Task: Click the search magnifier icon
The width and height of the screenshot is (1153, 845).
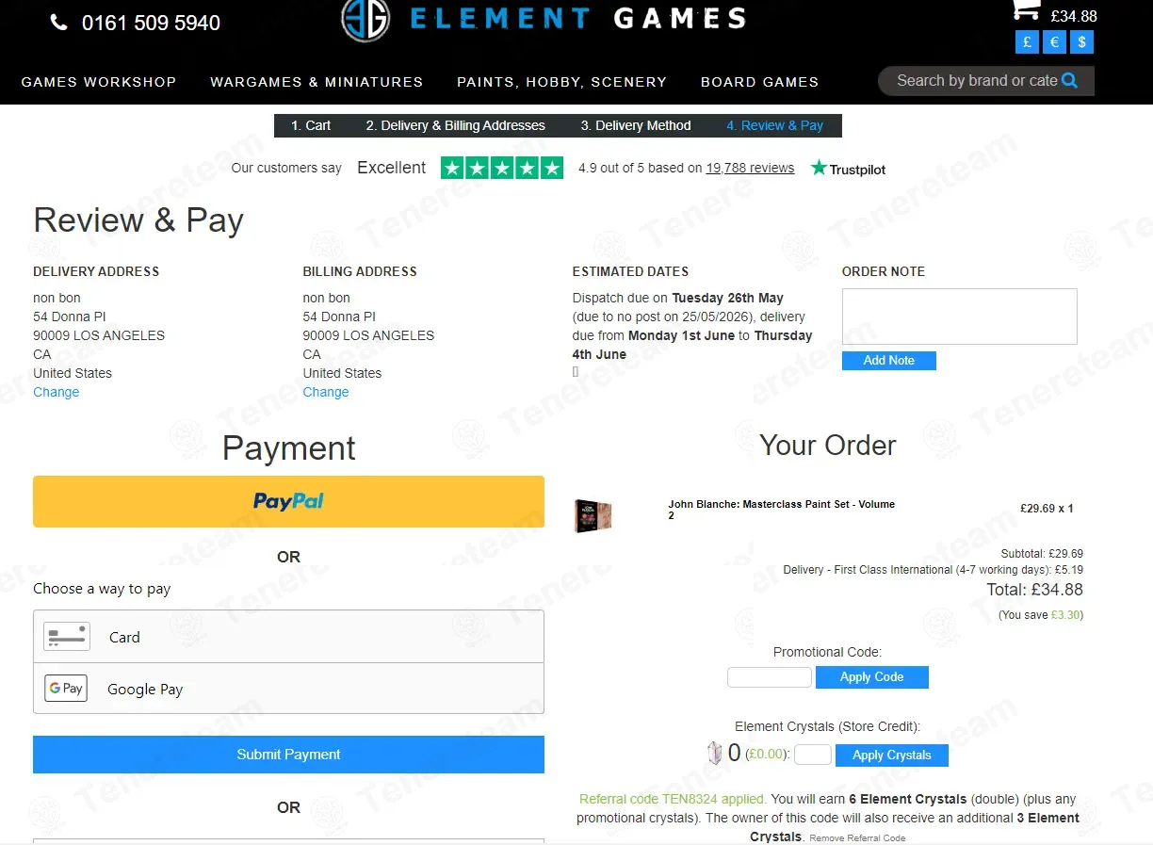Action: coord(1069,81)
